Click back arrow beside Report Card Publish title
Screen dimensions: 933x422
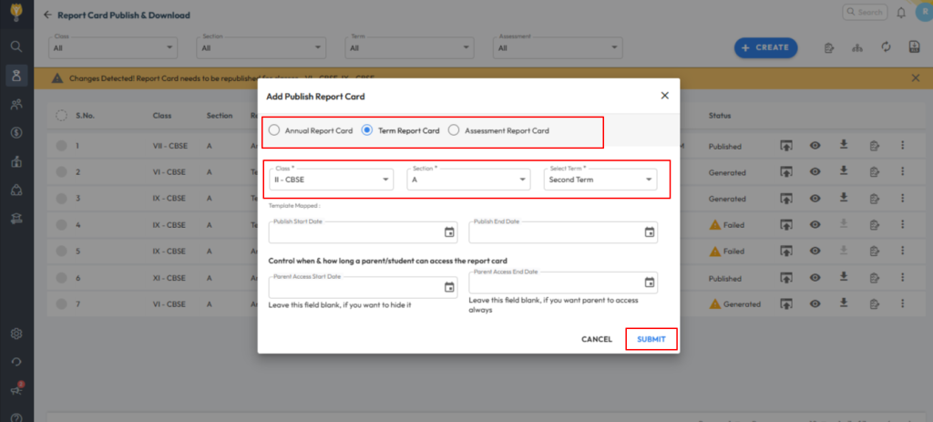click(47, 15)
